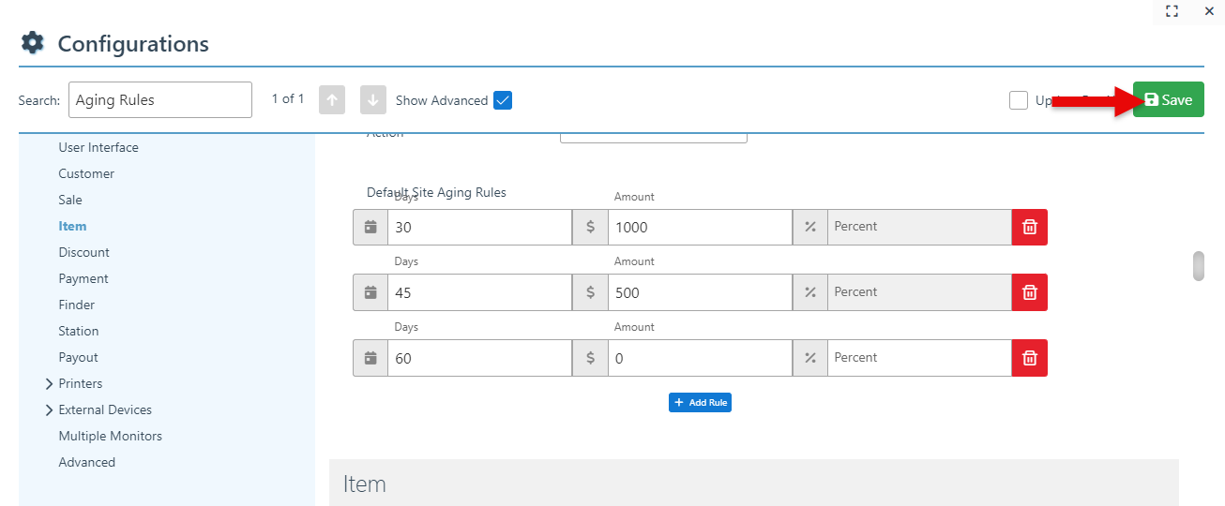This screenshot has height=506, width=1225.
Task: Open the Multiple Monitors section
Action: point(110,436)
